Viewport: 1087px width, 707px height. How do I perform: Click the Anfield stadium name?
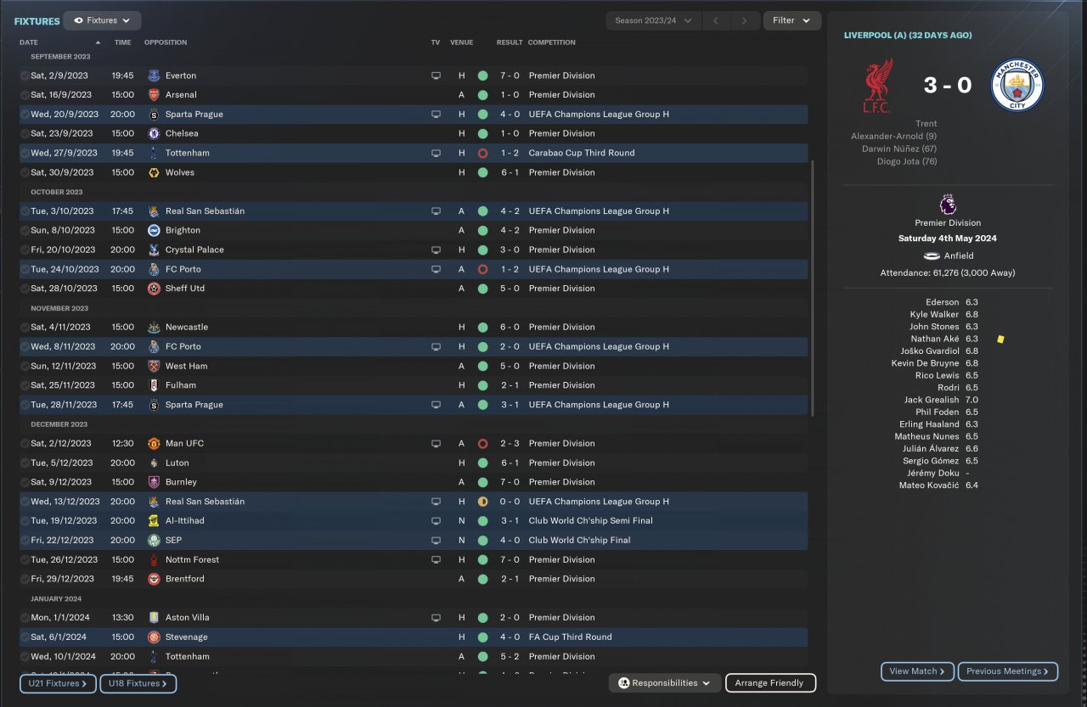tap(959, 255)
